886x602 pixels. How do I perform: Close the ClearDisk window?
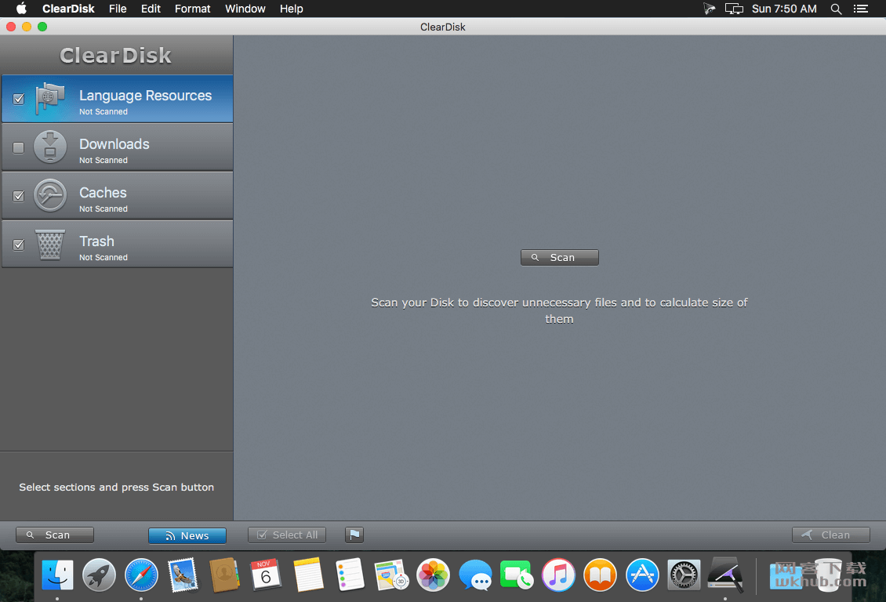(11, 27)
